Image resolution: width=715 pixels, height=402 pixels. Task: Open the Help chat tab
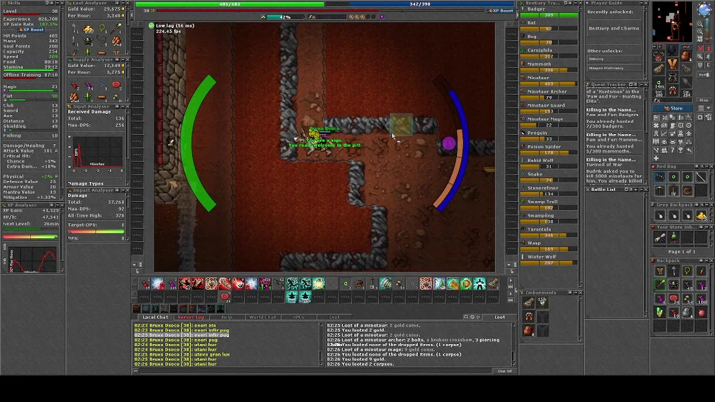226,317
